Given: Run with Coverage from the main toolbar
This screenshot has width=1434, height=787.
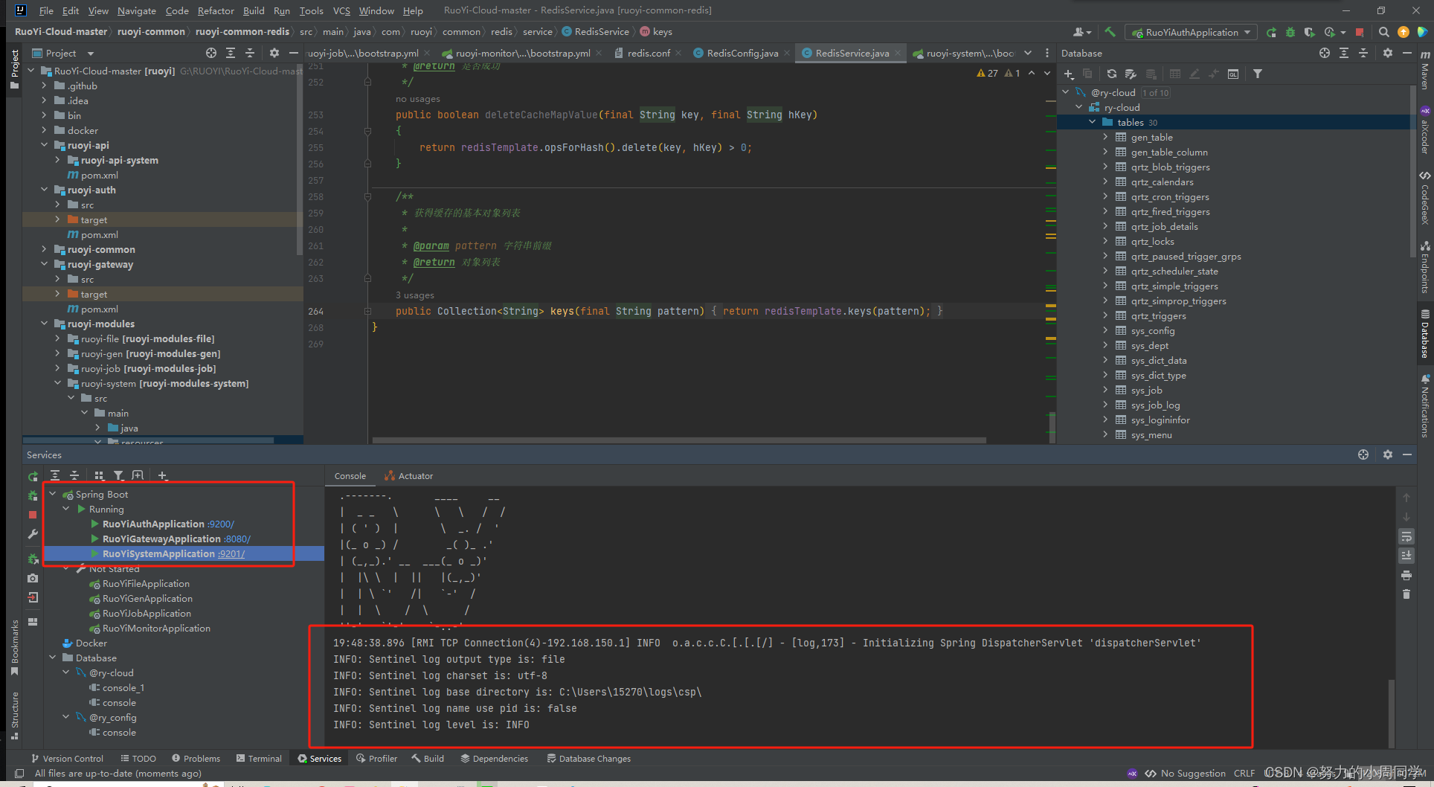Looking at the screenshot, I should pyautogui.click(x=1309, y=32).
